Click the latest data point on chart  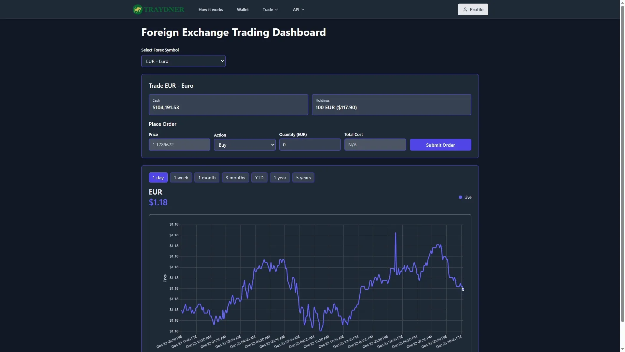[463, 289]
